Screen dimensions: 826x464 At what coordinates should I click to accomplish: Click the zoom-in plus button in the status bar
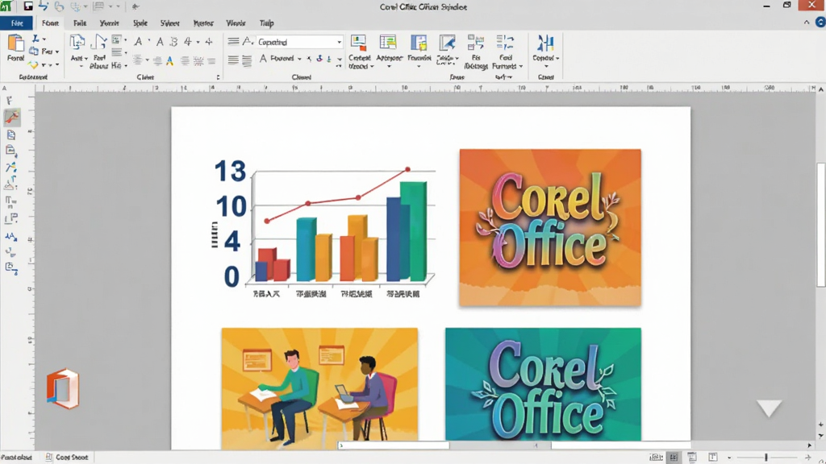pos(808,458)
